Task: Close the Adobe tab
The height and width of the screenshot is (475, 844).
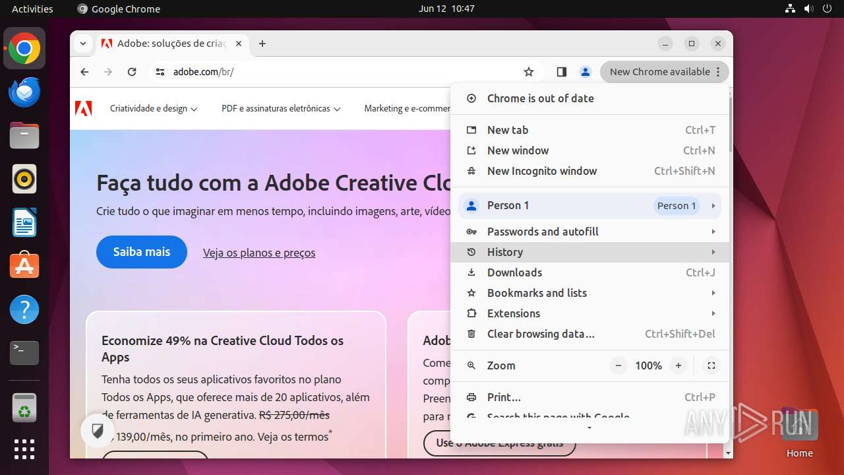Action: tap(239, 44)
